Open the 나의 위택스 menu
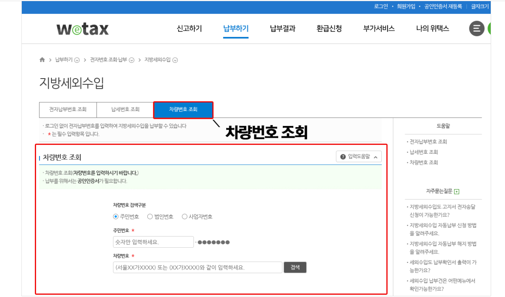The image size is (505, 297). pyautogui.click(x=432, y=29)
